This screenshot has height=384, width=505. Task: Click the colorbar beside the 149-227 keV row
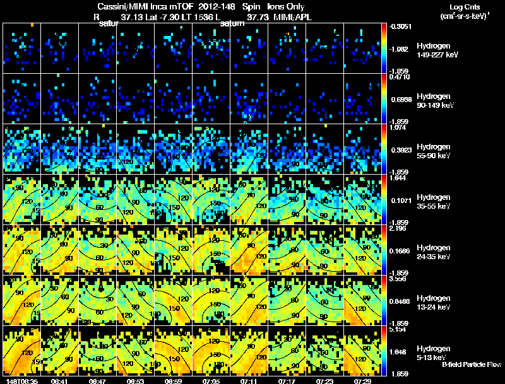pyautogui.click(x=384, y=48)
